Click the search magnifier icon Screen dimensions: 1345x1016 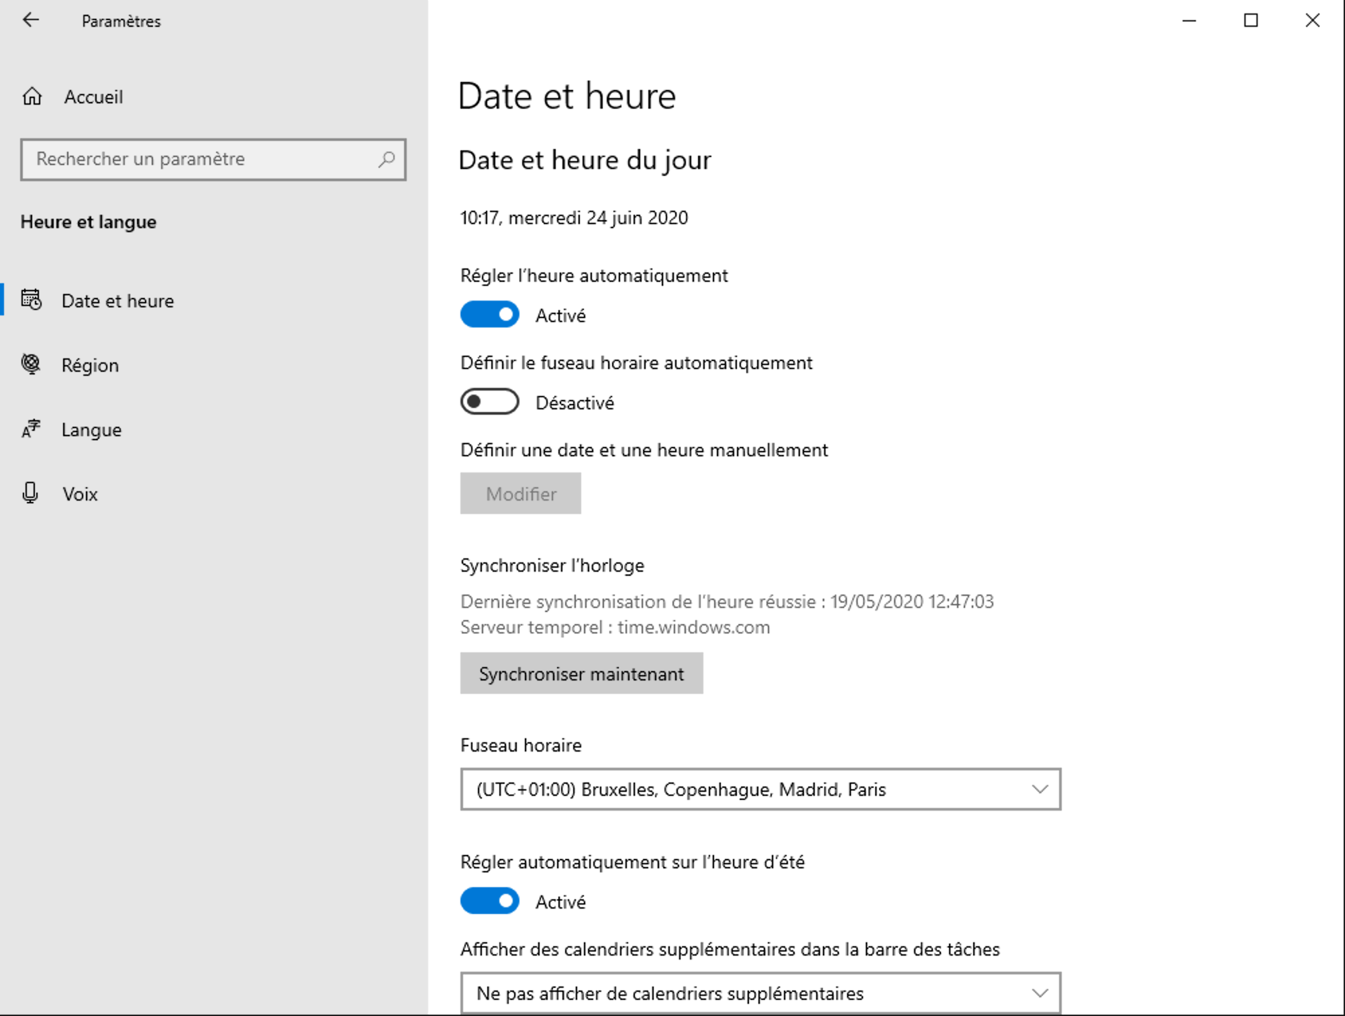tap(386, 160)
